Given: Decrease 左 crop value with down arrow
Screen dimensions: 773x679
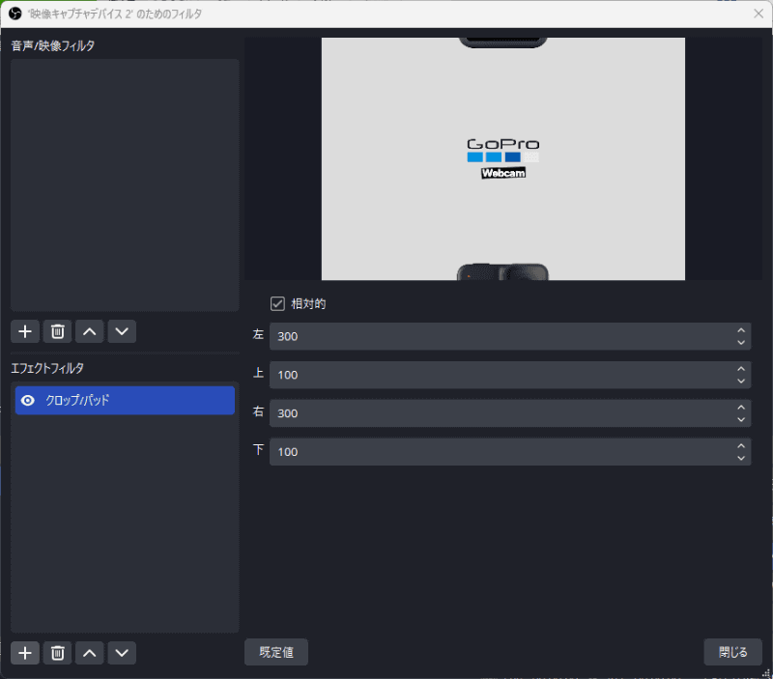Looking at the screenshot, I should click(x=741, y=343).
